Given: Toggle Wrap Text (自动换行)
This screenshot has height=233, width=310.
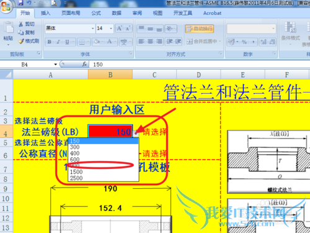Looking at the screenshot, I should 200,29.
